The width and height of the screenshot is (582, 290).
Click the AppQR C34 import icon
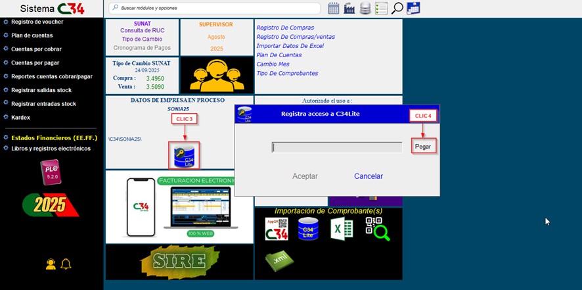(277, 230)
